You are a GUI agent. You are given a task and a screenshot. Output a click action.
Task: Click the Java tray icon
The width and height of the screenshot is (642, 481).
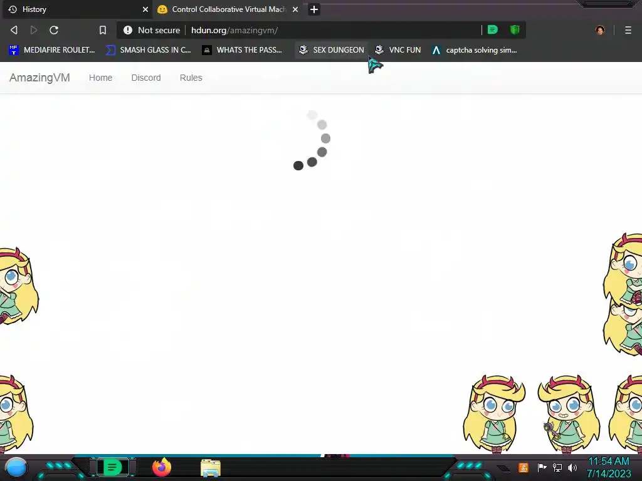click(x=524, y=467)
